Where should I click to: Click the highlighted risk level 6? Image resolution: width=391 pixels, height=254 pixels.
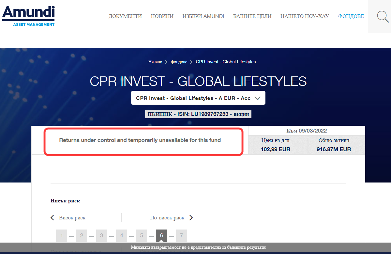tap(161, 235)
